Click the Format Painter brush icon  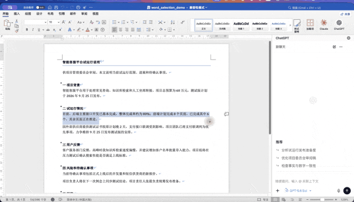[17, 30]
